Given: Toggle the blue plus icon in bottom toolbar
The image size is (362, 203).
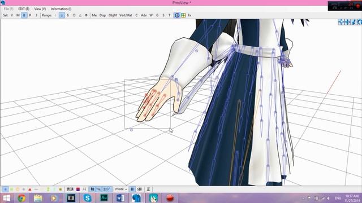Looking at the screenshot, I should (x=5, y=189).
